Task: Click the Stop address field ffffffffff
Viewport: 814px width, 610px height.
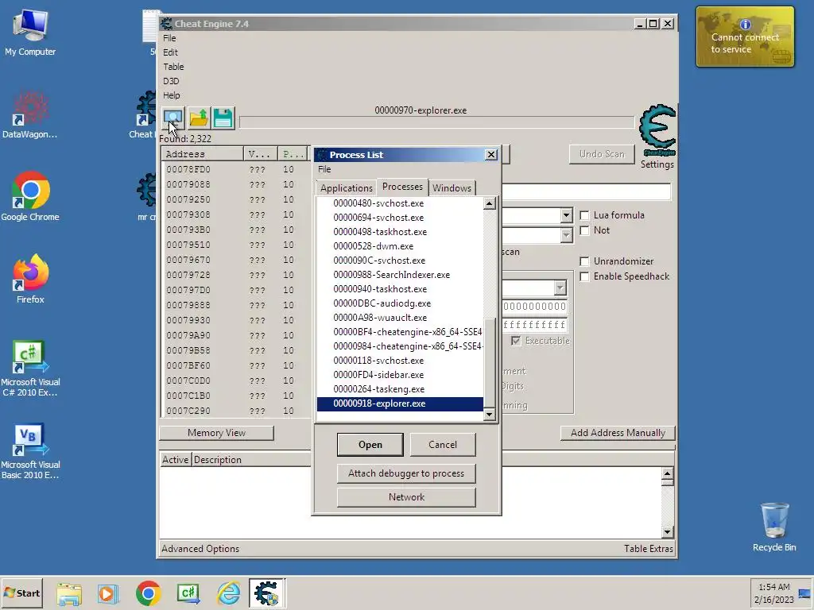Action: 535,325
